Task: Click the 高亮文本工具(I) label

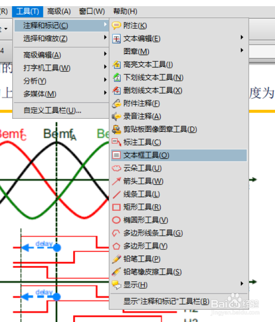Action: [x=148, y=65]
